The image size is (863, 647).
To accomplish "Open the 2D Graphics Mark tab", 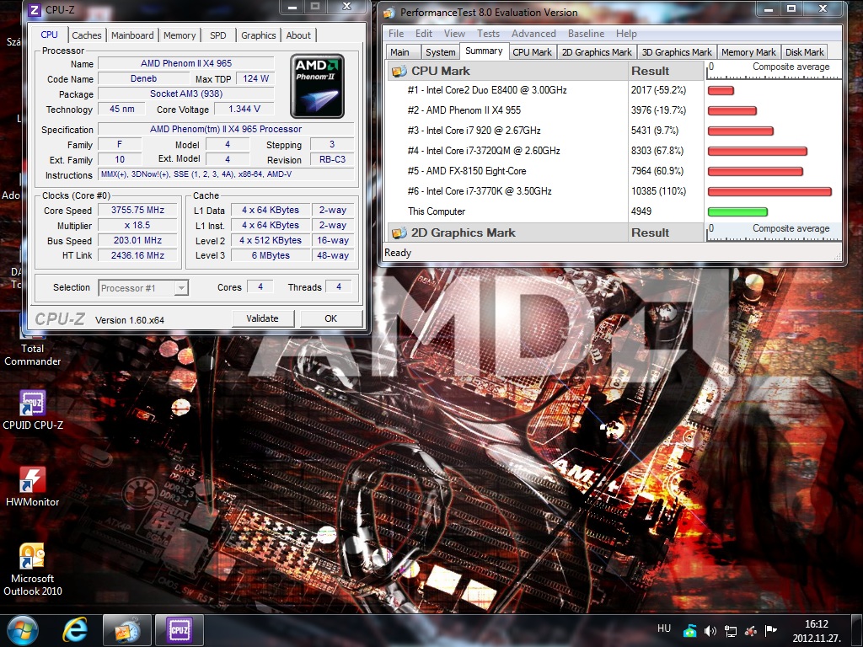I will (597, 52).
